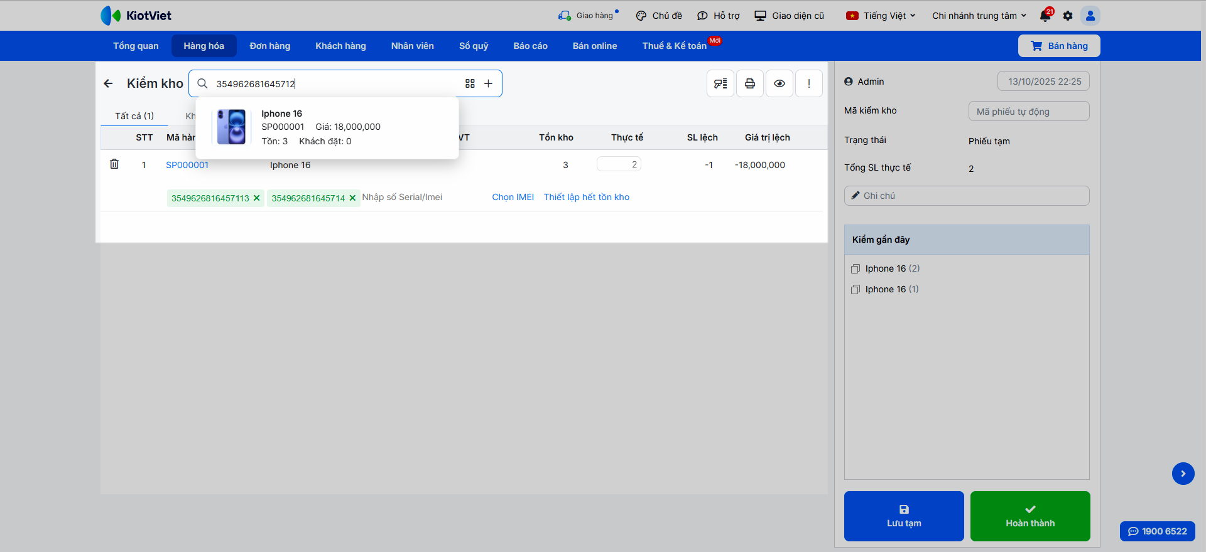Image resolution: width=1206 pixels, height=552 pixels.
Task: Click Thực tế quantity field
Action: tap(619, 164)
